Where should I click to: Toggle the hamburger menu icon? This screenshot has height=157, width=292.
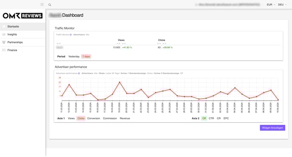(42, 5)
